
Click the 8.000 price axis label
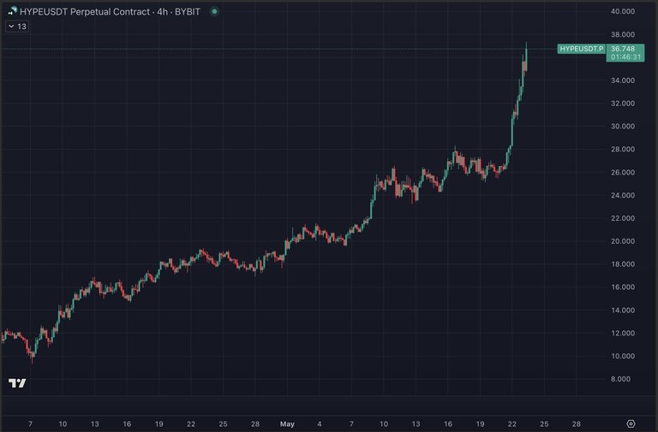(620, 379)
